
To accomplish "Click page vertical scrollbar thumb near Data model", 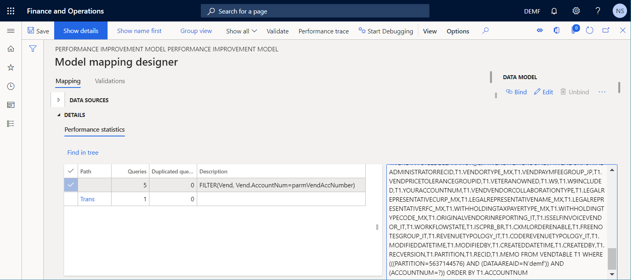I will tap(619, 87).
